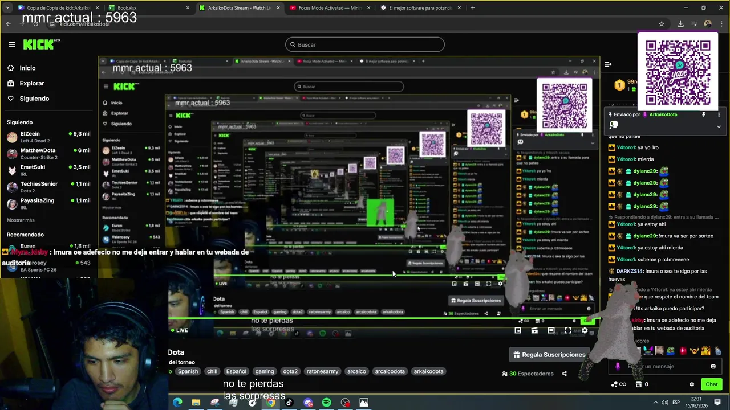Click DARKZS14 username in chat
The width and height of the screenshot is (730, 410).
coord(630,272)
